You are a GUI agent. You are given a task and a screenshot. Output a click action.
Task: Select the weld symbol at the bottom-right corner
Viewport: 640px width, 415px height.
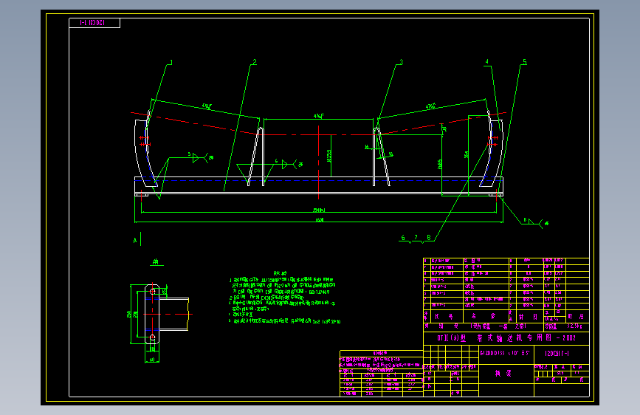tap(535, 222)
